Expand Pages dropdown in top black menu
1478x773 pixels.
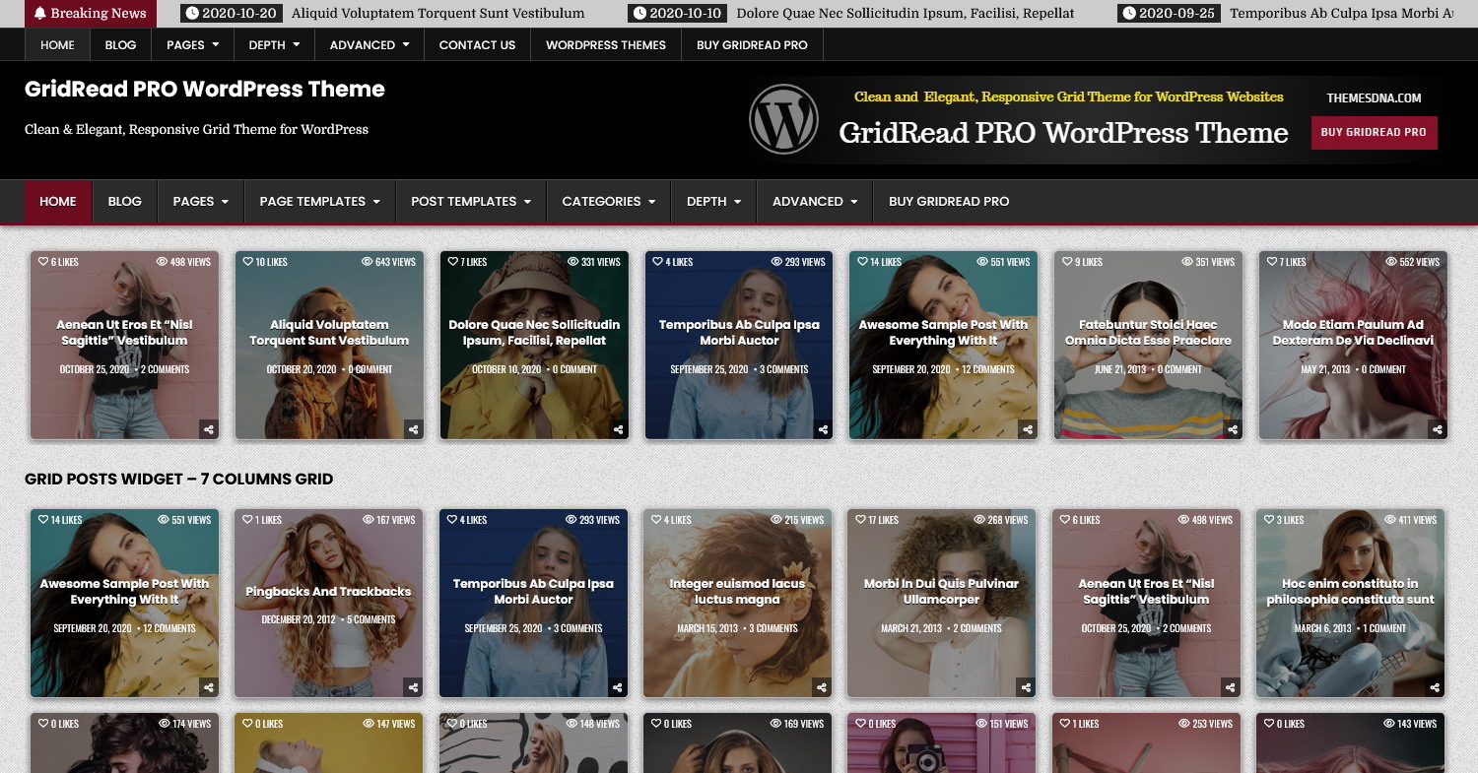[192, 44]
